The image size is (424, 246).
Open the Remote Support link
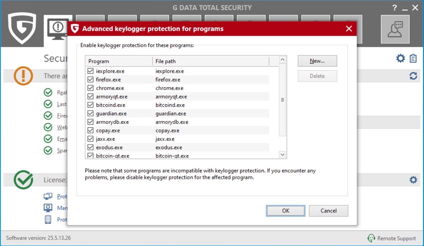pyautogui.click(x=396, y=238)
